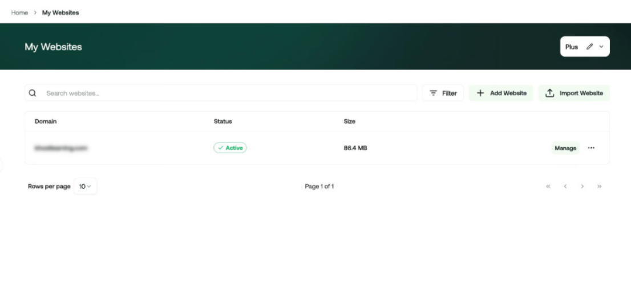Open the Filter button

(x=443, y=93)
